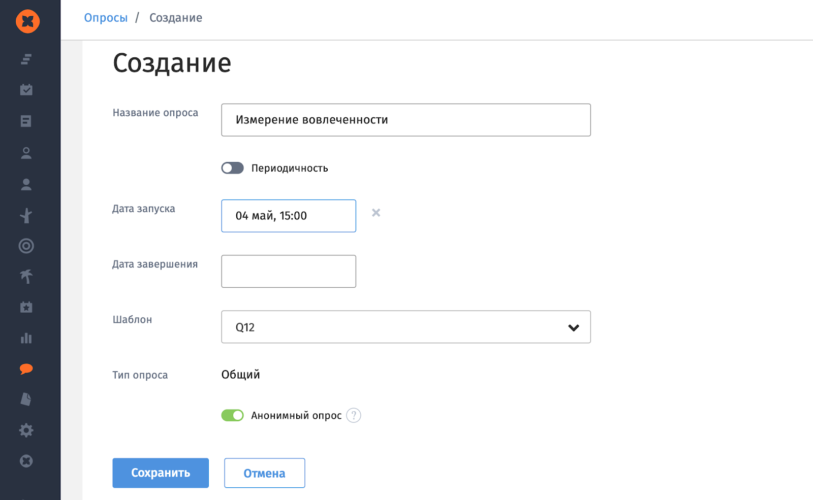Open the bar chart reports sidebar icon

click(26, 338)
